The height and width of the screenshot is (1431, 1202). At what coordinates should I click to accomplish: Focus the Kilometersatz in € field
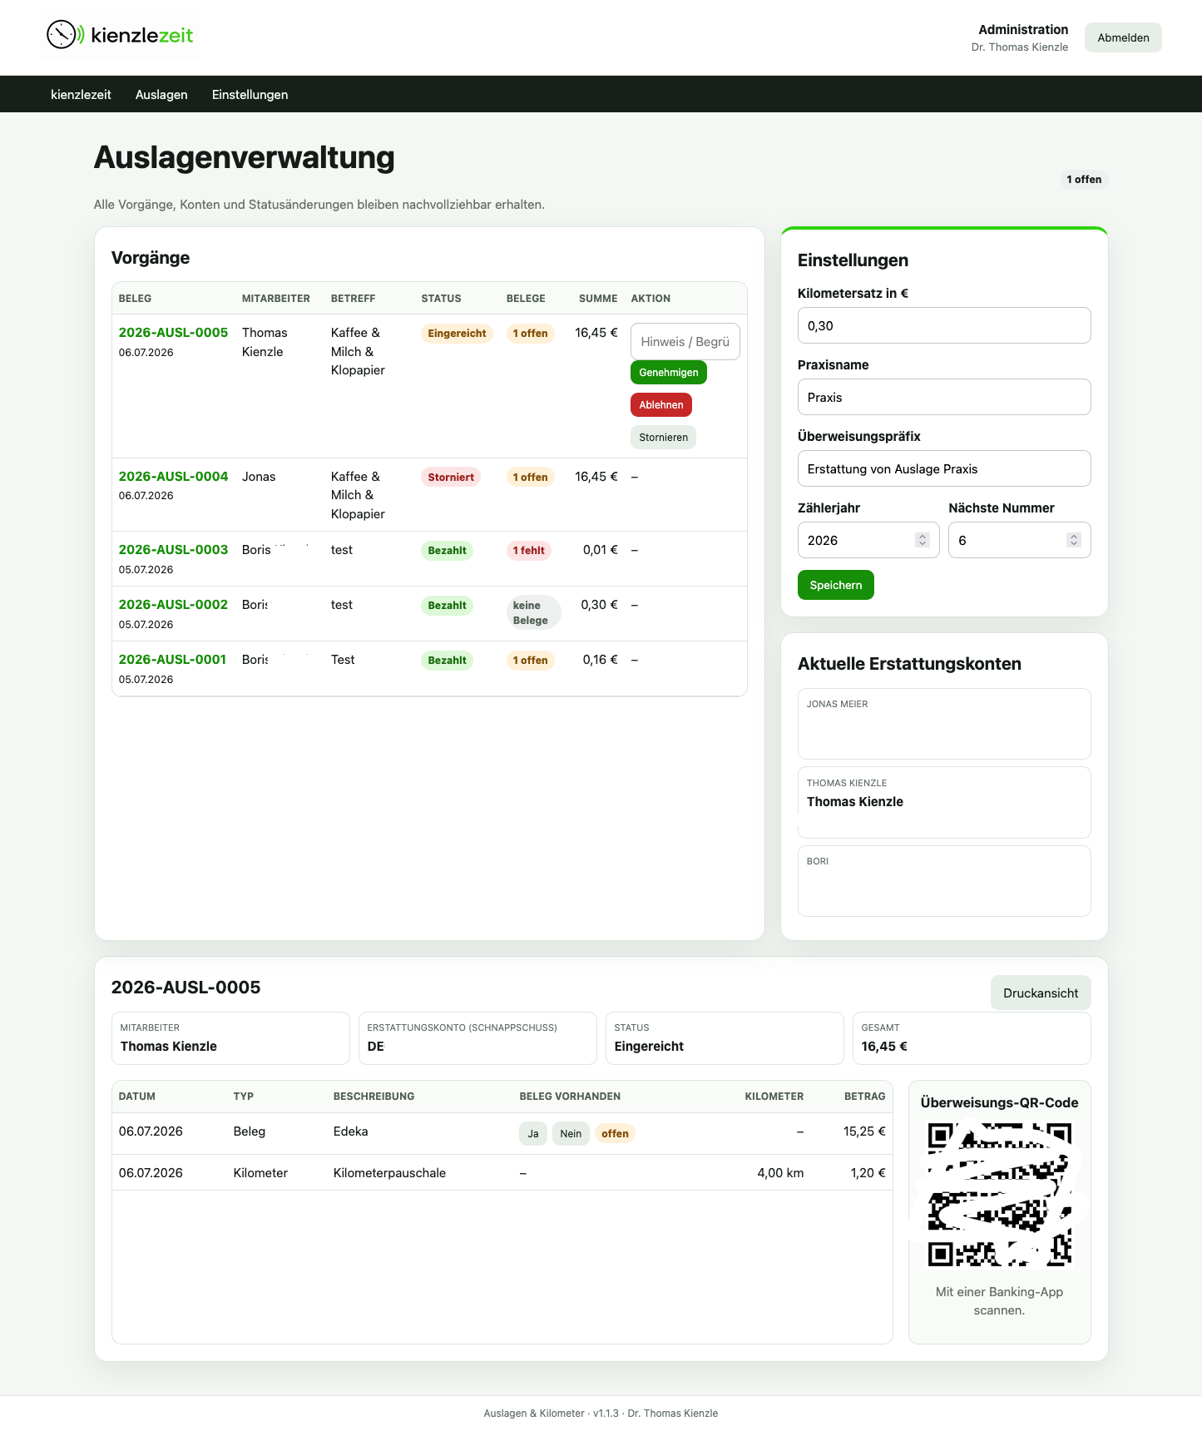[x=944, y=325]
